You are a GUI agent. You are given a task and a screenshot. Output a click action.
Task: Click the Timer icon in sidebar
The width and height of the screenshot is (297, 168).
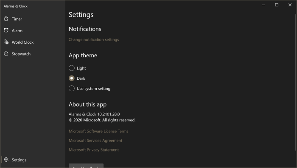coord(6,19)
